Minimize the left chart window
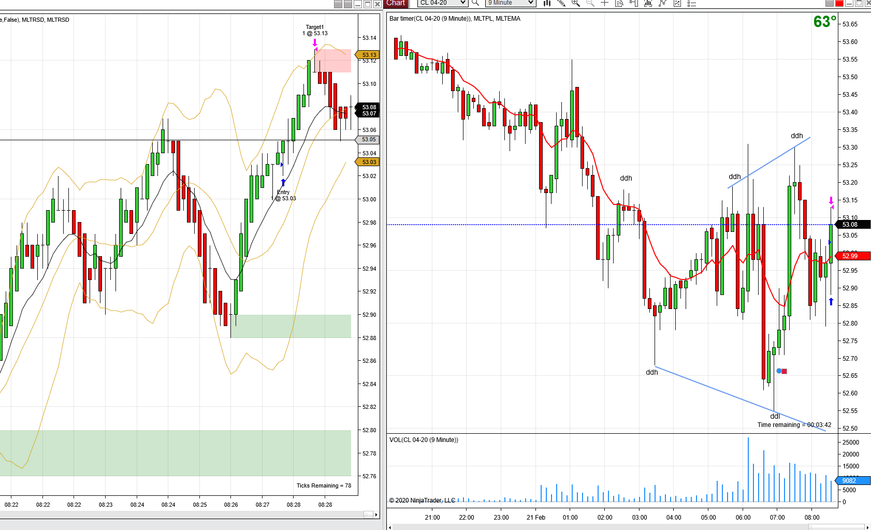The width and height of the screenshot is (871, 530). [358, 4]
